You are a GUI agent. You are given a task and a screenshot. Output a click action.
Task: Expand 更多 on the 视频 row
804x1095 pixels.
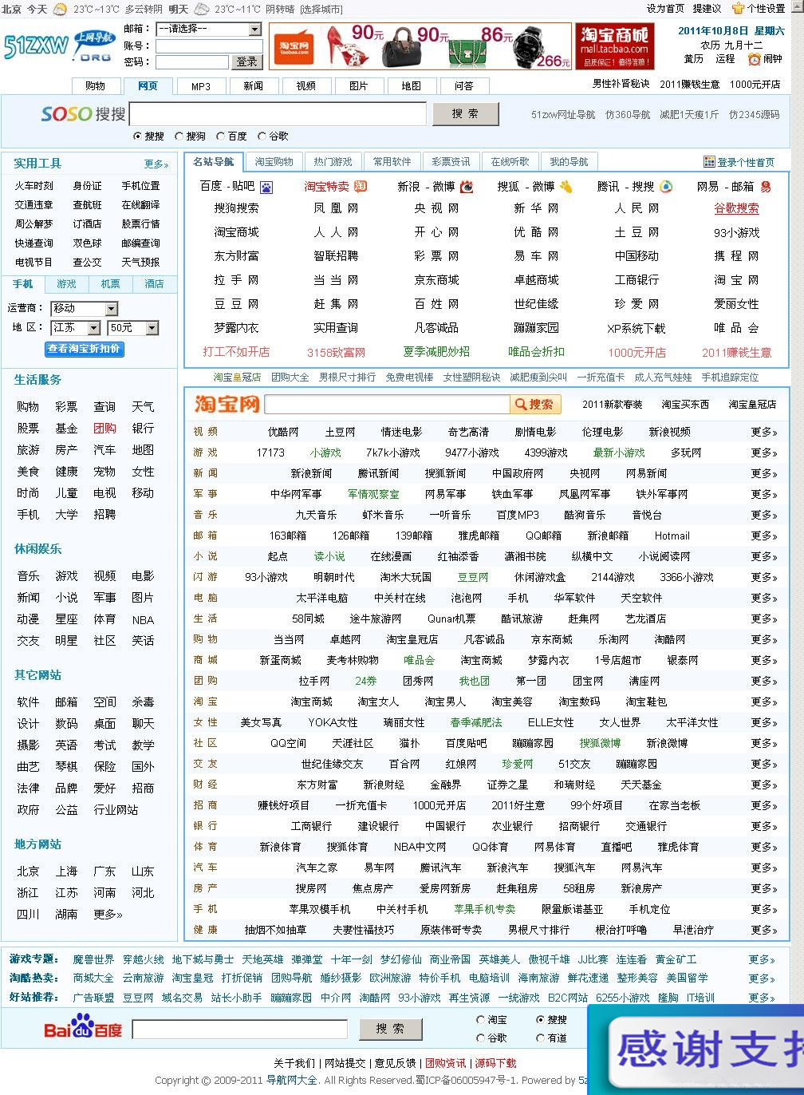point(764,432)
